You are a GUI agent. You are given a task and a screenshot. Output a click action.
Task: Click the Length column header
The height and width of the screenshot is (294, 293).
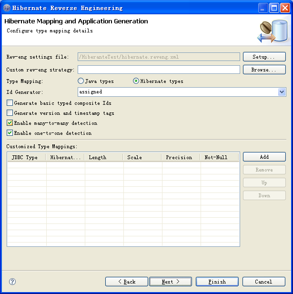coord(104,157)
